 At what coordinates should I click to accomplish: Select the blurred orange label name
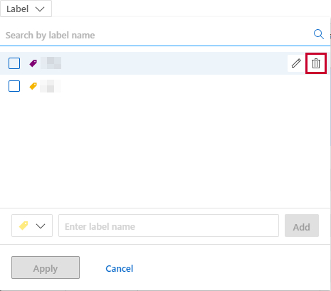51,86
